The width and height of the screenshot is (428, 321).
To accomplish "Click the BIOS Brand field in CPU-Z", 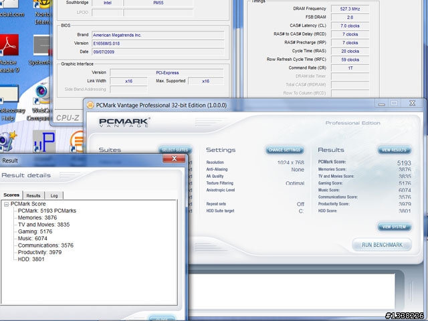I will pyautogui.click(x=158, y=35).
